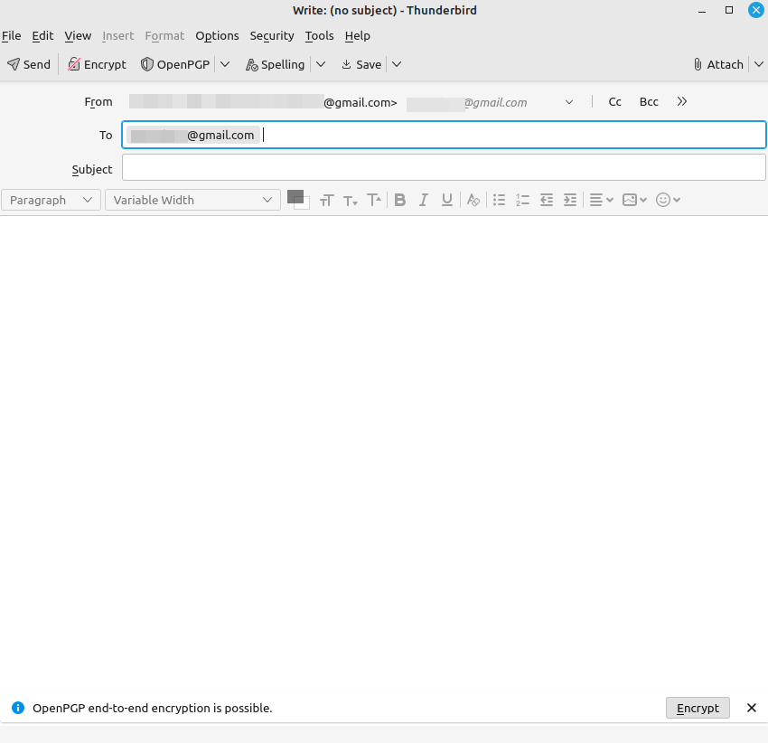
Task: Toggle the Encrypt toolbar button
Action: pyautogui.click(x=97, y=64)
